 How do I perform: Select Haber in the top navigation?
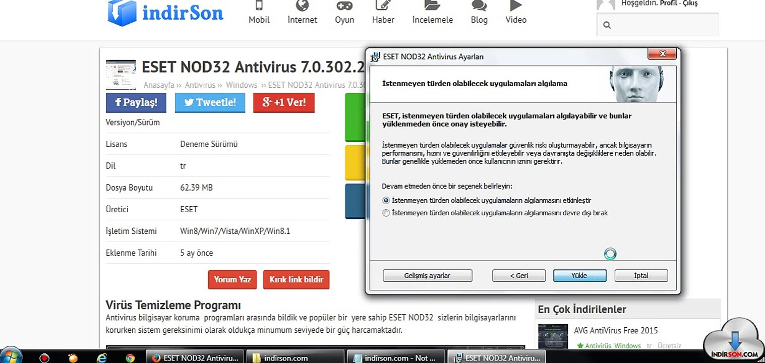point(383,13)
